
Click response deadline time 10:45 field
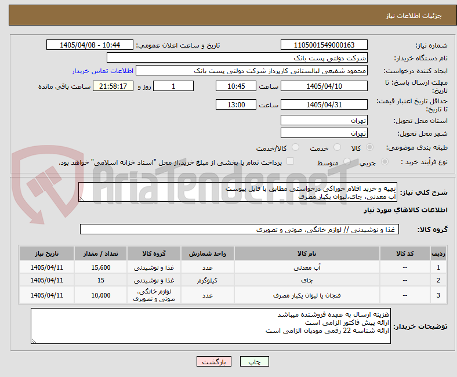click(236, 86)
